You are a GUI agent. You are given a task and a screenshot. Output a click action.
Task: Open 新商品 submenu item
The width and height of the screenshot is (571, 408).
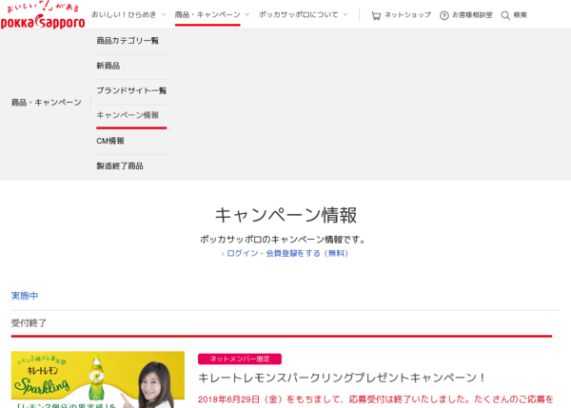click(x=108, y=66)
